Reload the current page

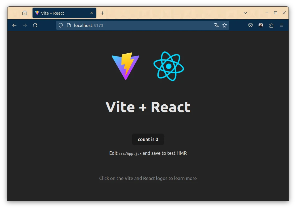click(x=35, y=25)
